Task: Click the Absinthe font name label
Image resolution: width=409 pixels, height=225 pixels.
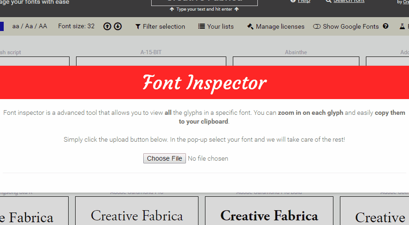Action: 296,52
